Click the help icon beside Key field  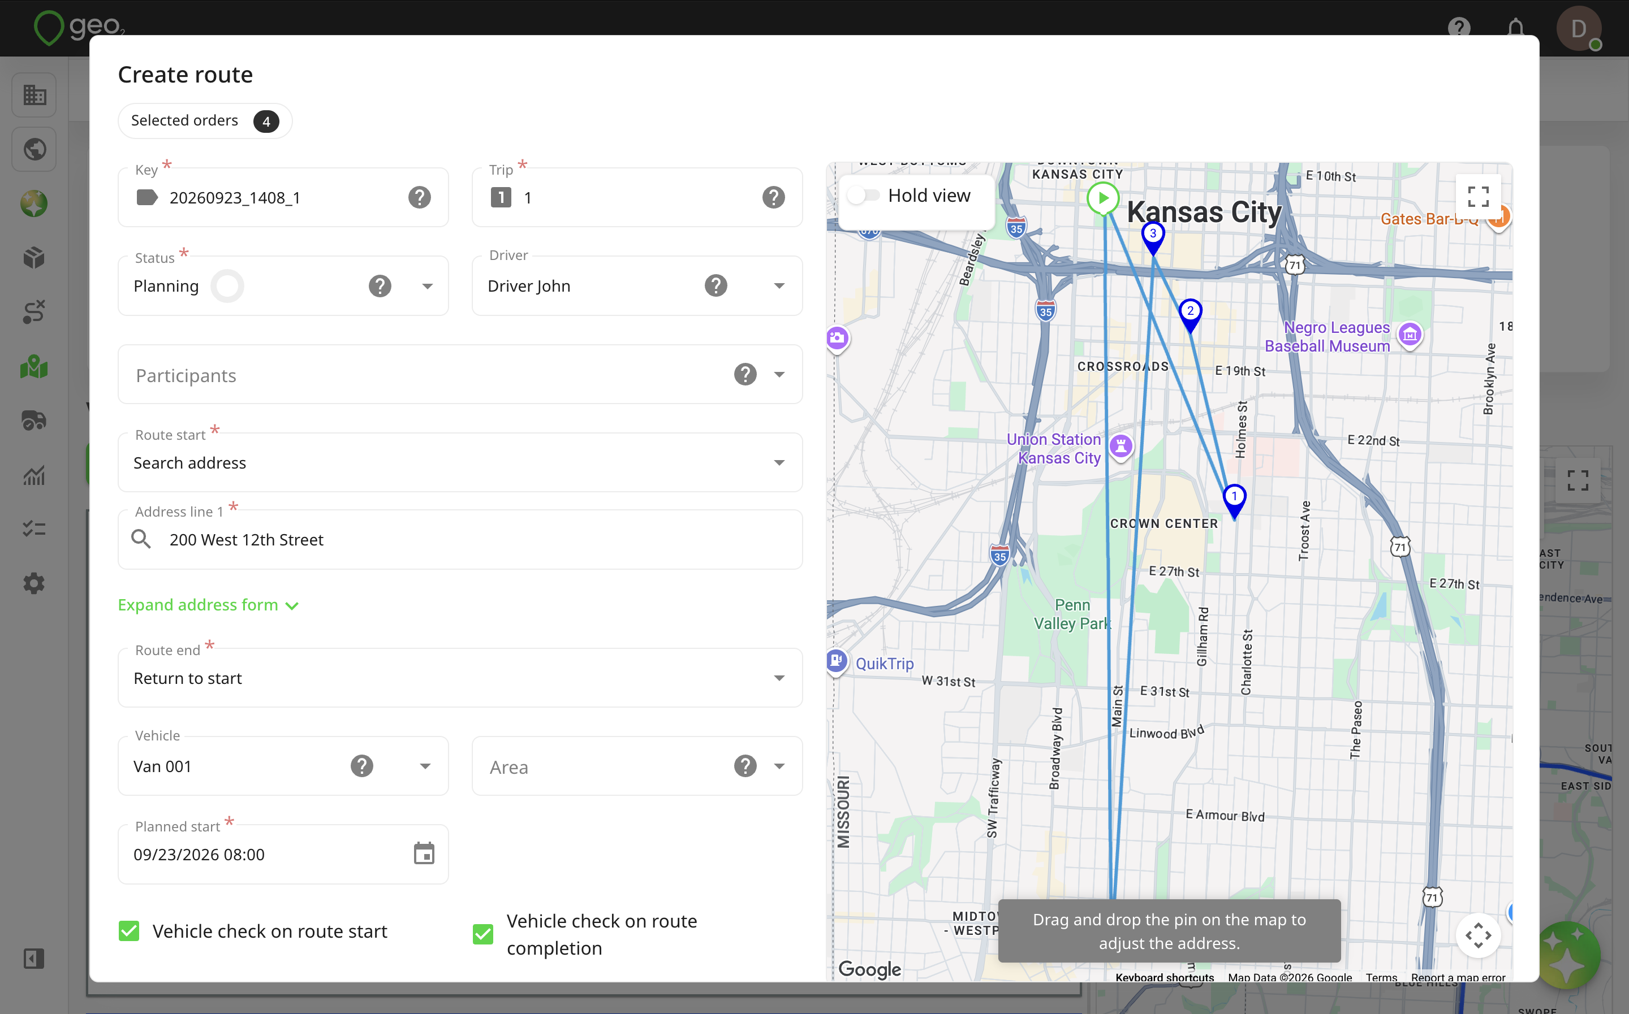419,197
